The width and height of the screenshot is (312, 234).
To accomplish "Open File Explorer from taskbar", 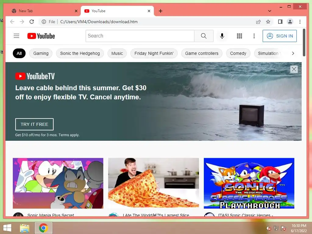I will coord(25,228).
